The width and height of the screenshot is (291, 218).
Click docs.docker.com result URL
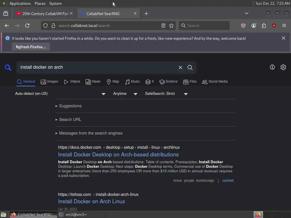click(119, 147)
